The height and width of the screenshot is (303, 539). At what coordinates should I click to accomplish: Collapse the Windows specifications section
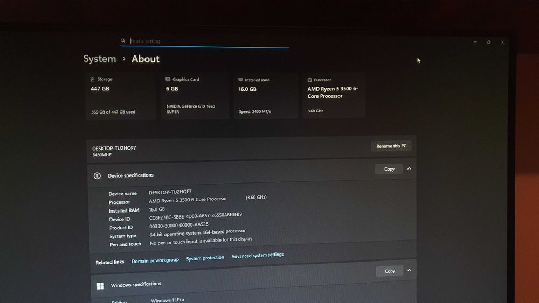(x=409, y=270)
